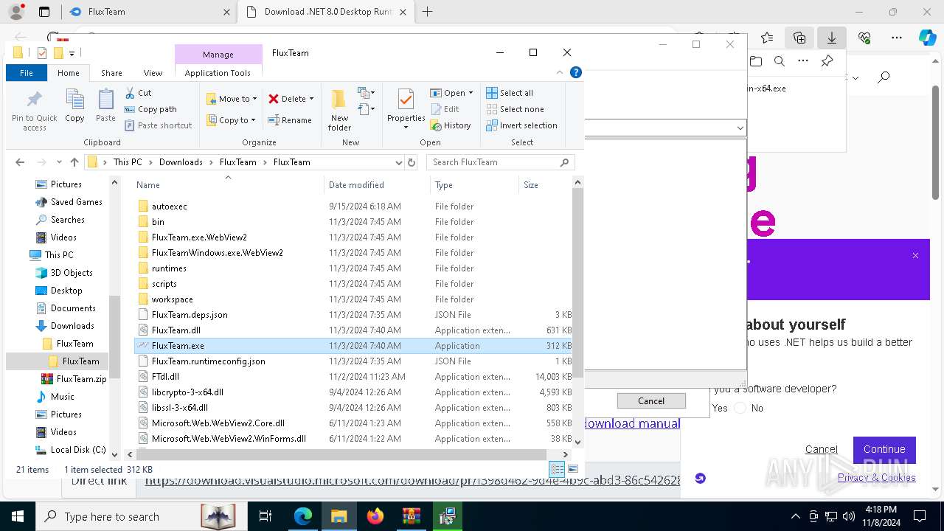This screenshot has height=531, width=944.
Task: Collapse the ribbon with chevron arrow
Action: (x=561, y=72)
